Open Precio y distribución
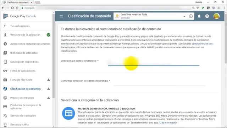This screenshot has width=227, height=128. pos(22,98)
